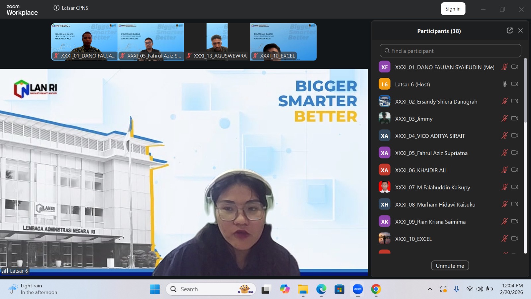This screenshot has width=531, height=299.
Task: Click avatar of XXXI_02_Ersandy Shiera Danugrah
Action: pyautogui.click(x=384, y=101)
